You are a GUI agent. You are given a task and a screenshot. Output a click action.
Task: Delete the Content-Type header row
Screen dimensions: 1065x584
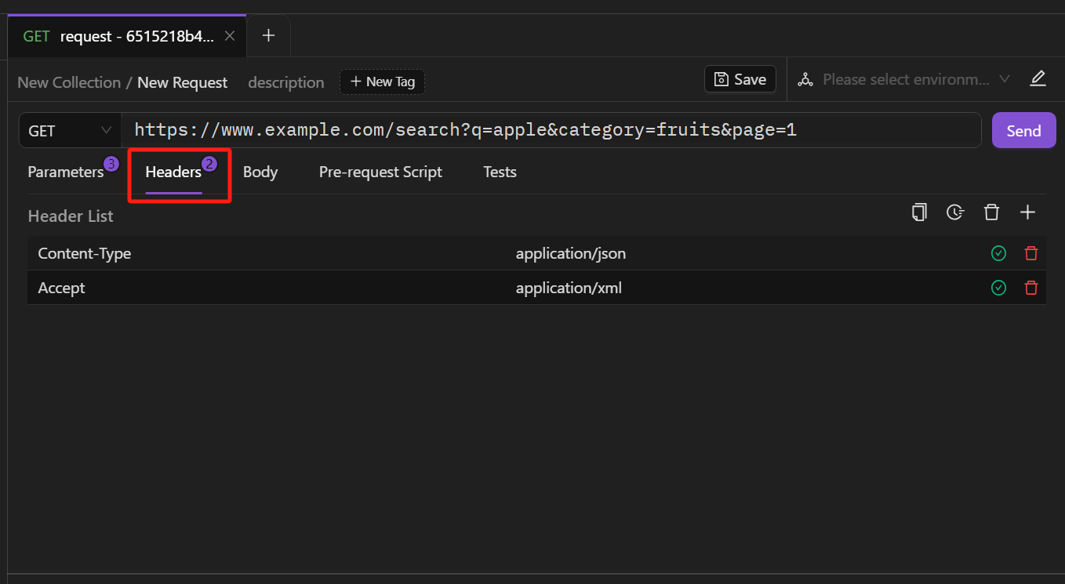pos(1031,253)
